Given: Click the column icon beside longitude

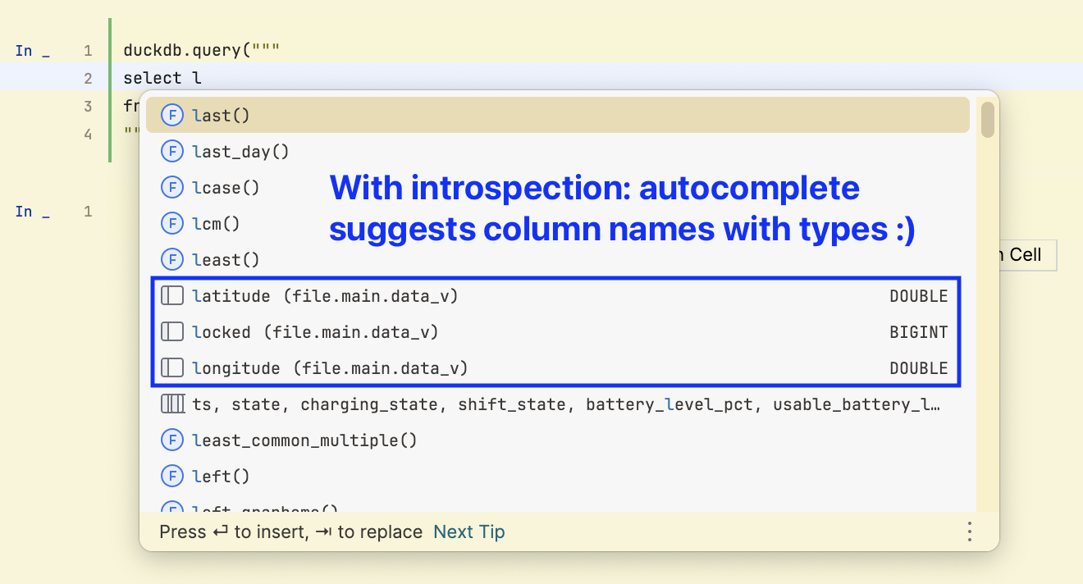Looking at the screenshot, I should (x=171, y=368).
